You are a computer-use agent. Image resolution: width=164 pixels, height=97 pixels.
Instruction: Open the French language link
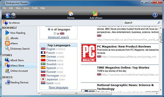(x=50, y=53)
